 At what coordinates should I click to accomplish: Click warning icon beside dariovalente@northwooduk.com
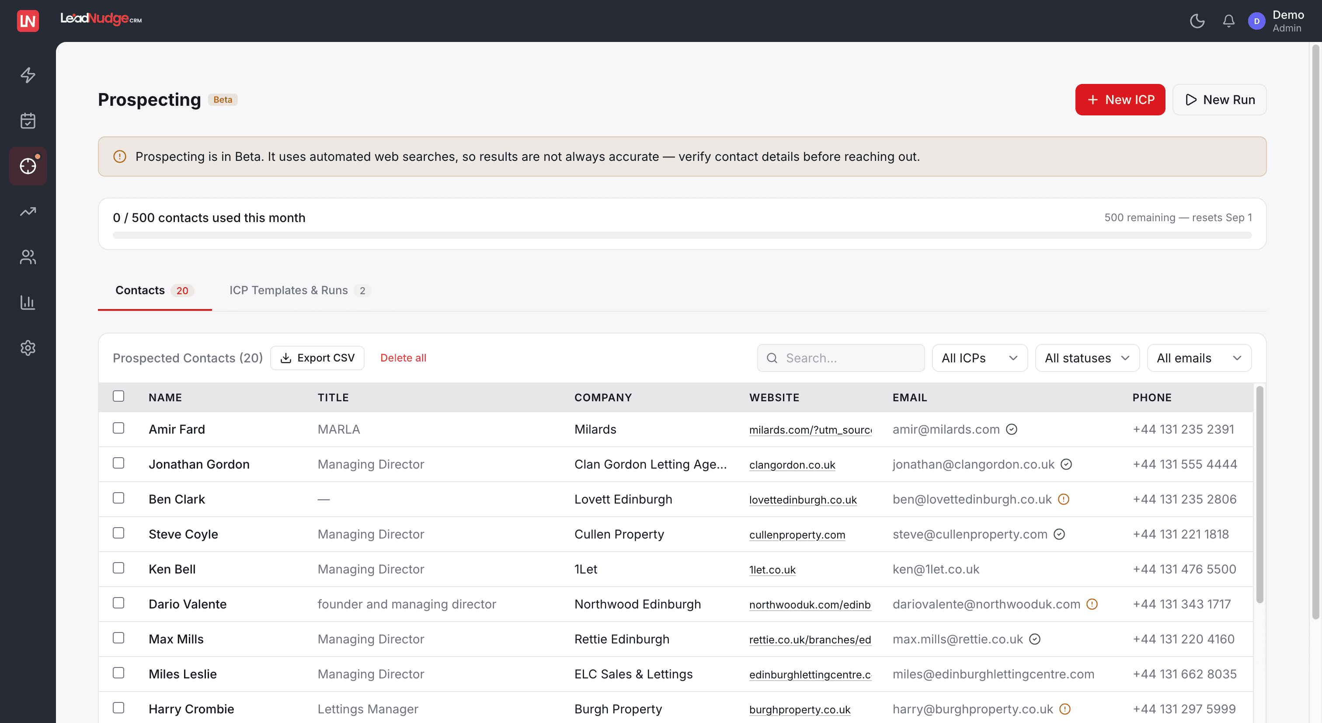click(1092, 604)
